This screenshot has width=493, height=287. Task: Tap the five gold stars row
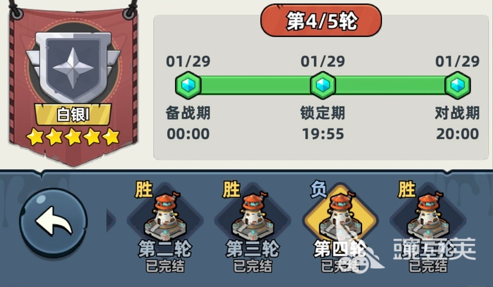[73, 137]
